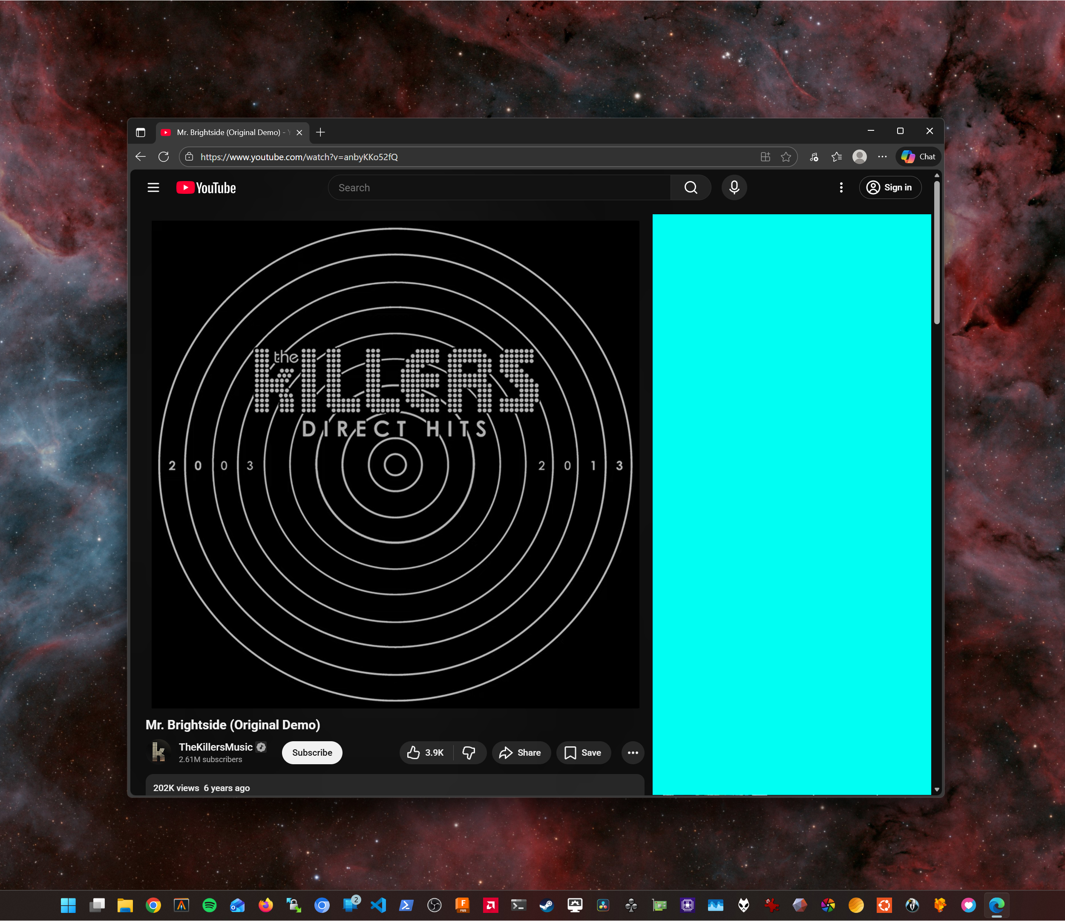Viewport: 1065px width, 921px height.
Task: Select the Mr. Brightside browser tab
Action: click(229, 132)
